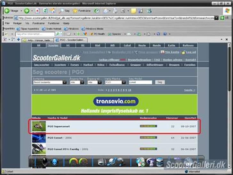The height and width of the screenshot is (175, 233).
Task: Select the Scooter category tab
Action: 53,46
